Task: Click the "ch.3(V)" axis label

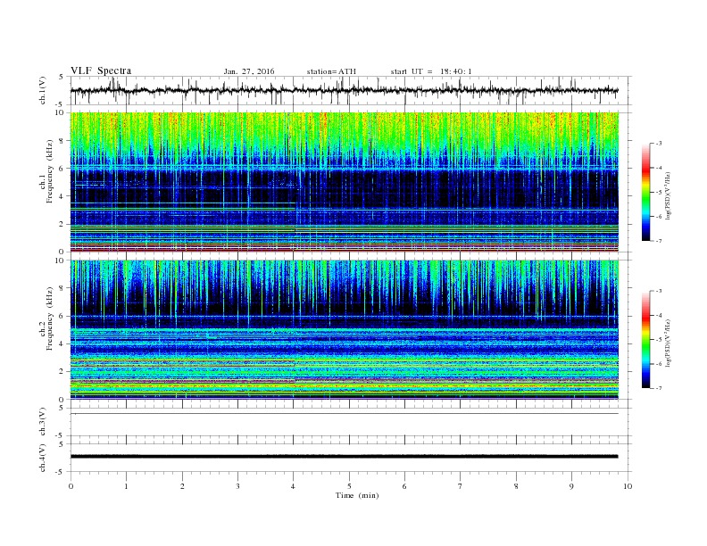Action: (43, 422)
